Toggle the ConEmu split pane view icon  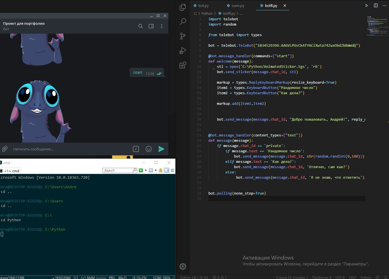167,170
